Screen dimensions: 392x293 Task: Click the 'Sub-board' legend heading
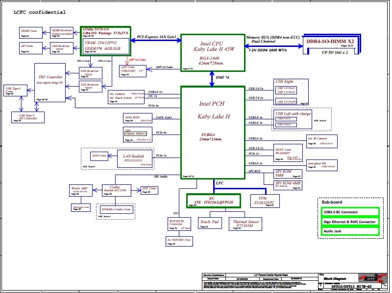coord(332,202)
